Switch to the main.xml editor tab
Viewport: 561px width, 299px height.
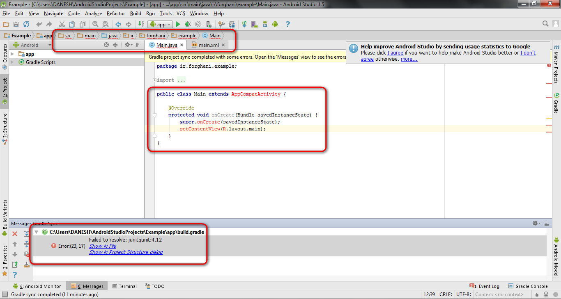click(208, 45)
